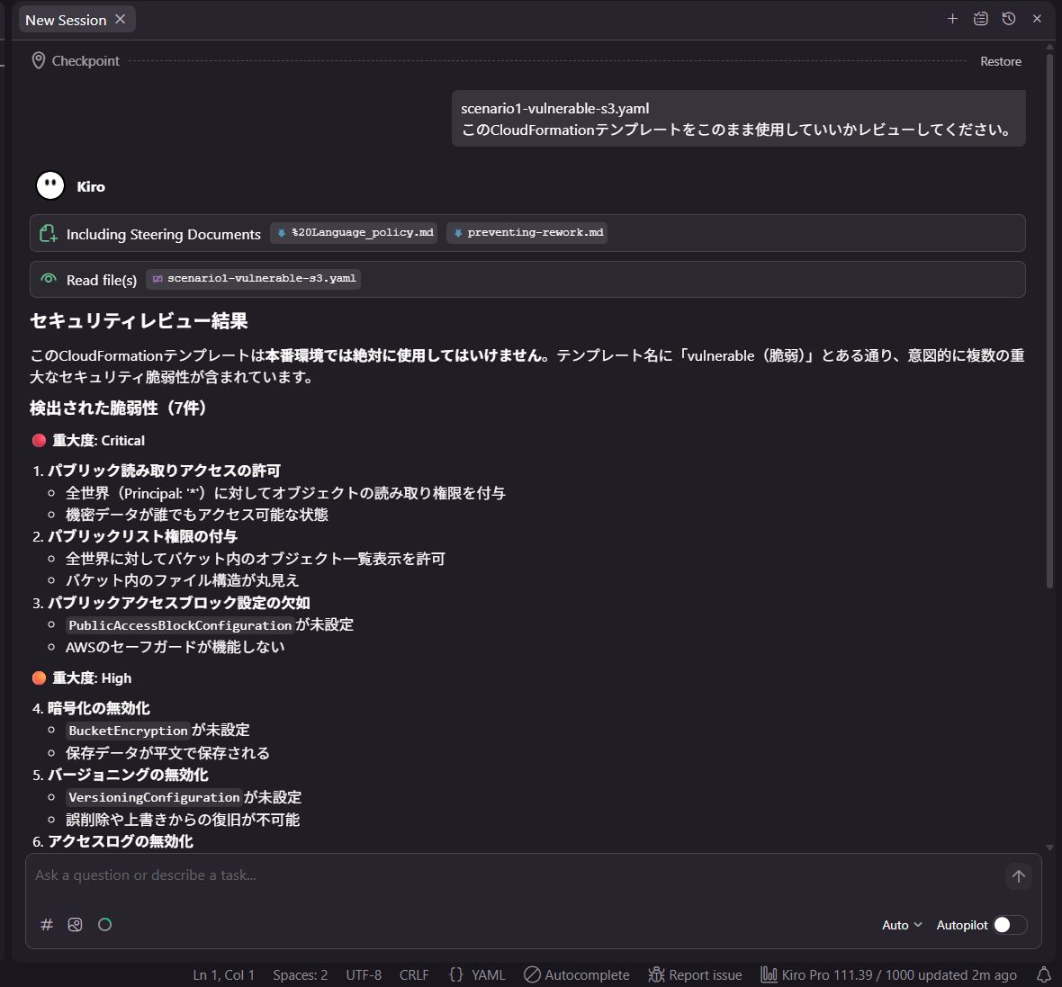
Task: Click the preventing-rework.md steering document chip
Action: [526, 232]
